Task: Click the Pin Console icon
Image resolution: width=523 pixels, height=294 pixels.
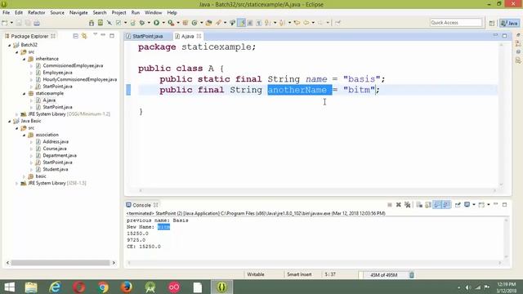Action: point(458,205)
